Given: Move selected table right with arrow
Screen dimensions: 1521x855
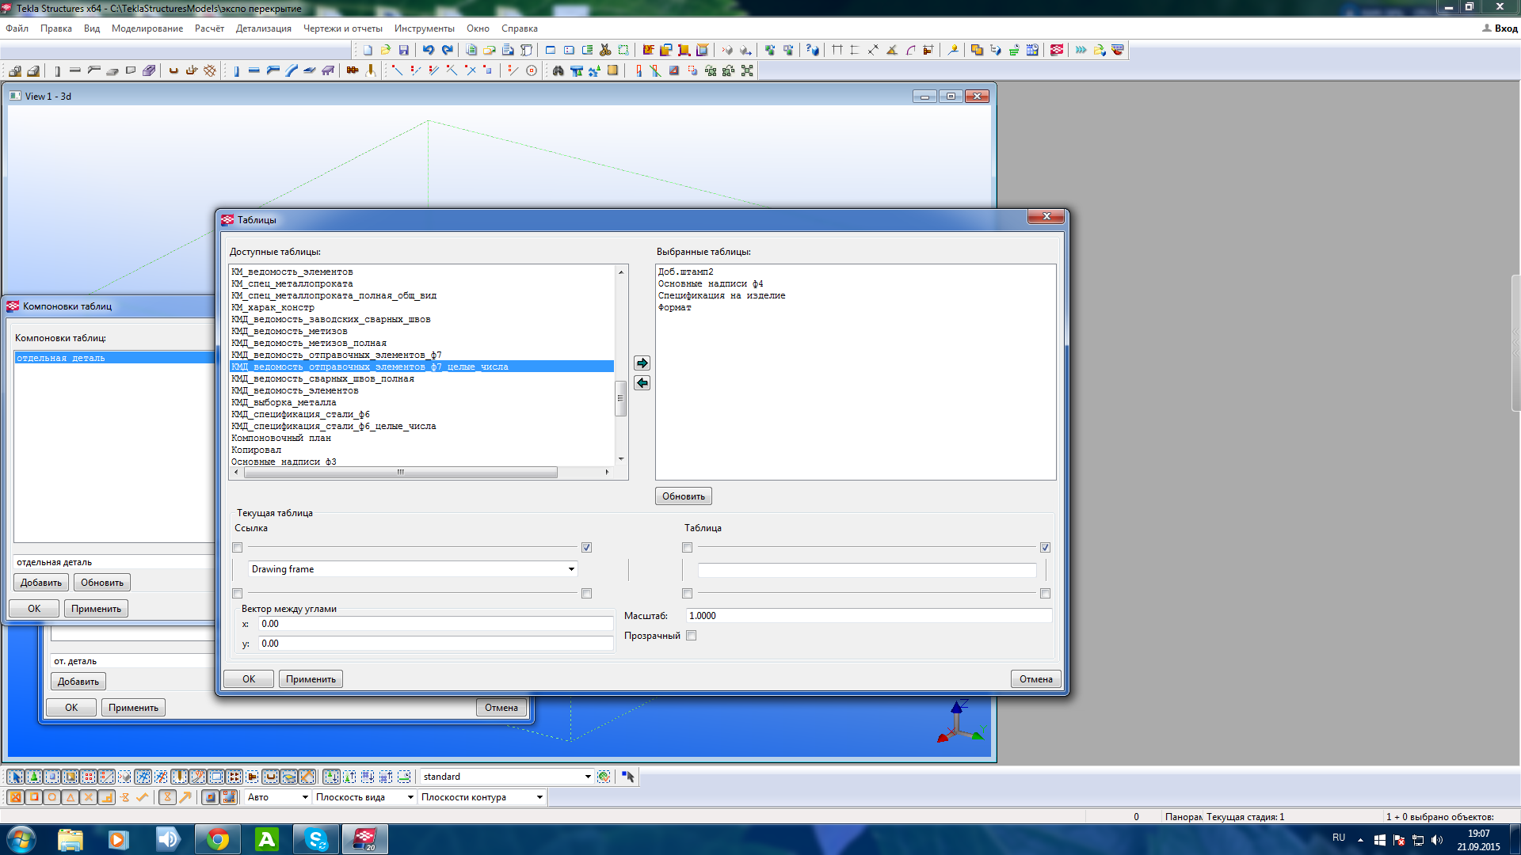Looking at the screenshot, I should 642,363.
